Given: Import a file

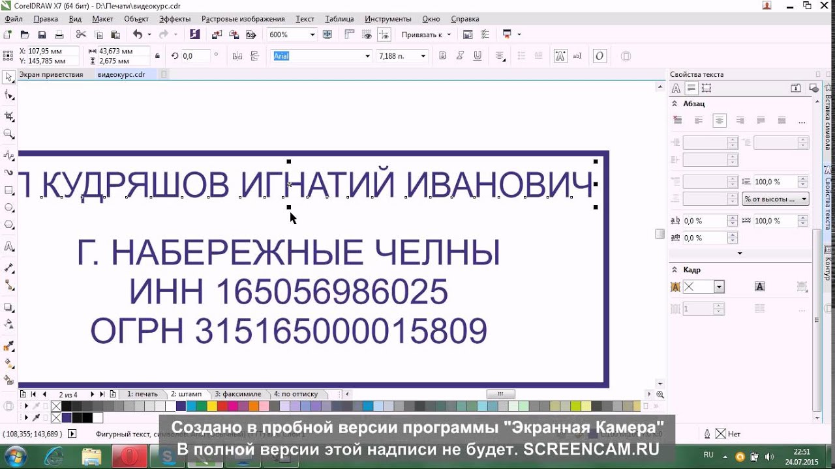Looking at the screenshot, I should [x=217, y=35].
